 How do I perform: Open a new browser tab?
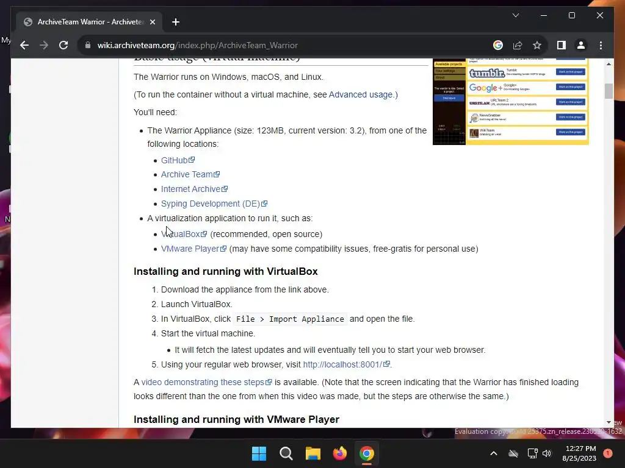tap(176, 22)
